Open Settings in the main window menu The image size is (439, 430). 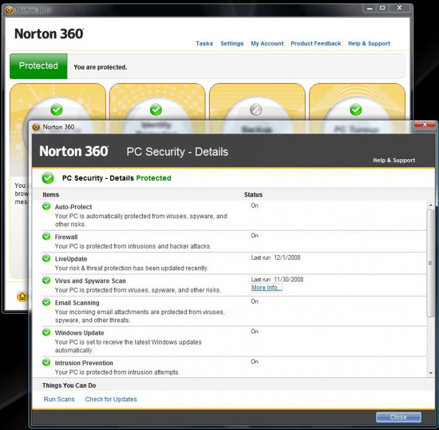tap(232, 43)
